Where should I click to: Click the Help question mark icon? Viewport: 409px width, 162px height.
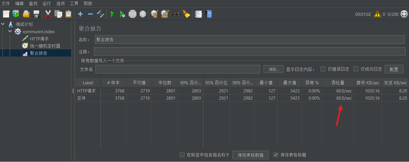tap(209, 14)
